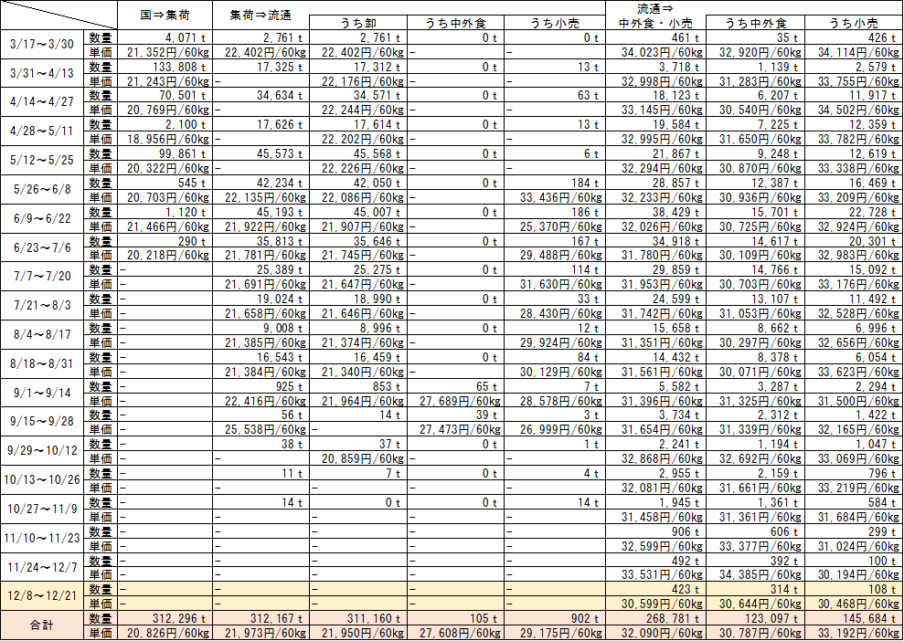Click the 25,538円/60kg price cell
Screen dimensions: 904x641
(259, 430)
